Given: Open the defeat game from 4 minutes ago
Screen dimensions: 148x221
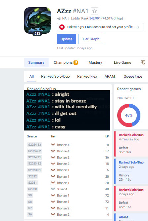Looking at the screenshot, I should 131,144.
